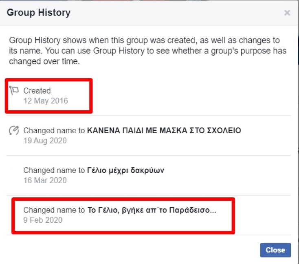
Task: Click the name Το Γέλιο, βγήκε απ΄το Παράδεισο...
Action: click(x=149, y=210)
